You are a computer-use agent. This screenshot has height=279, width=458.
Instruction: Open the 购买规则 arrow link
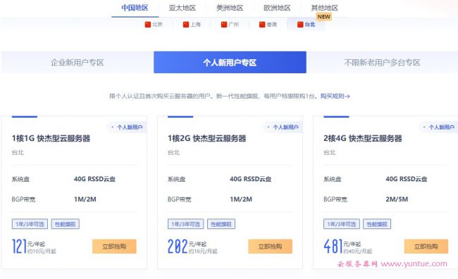point(335,96)
